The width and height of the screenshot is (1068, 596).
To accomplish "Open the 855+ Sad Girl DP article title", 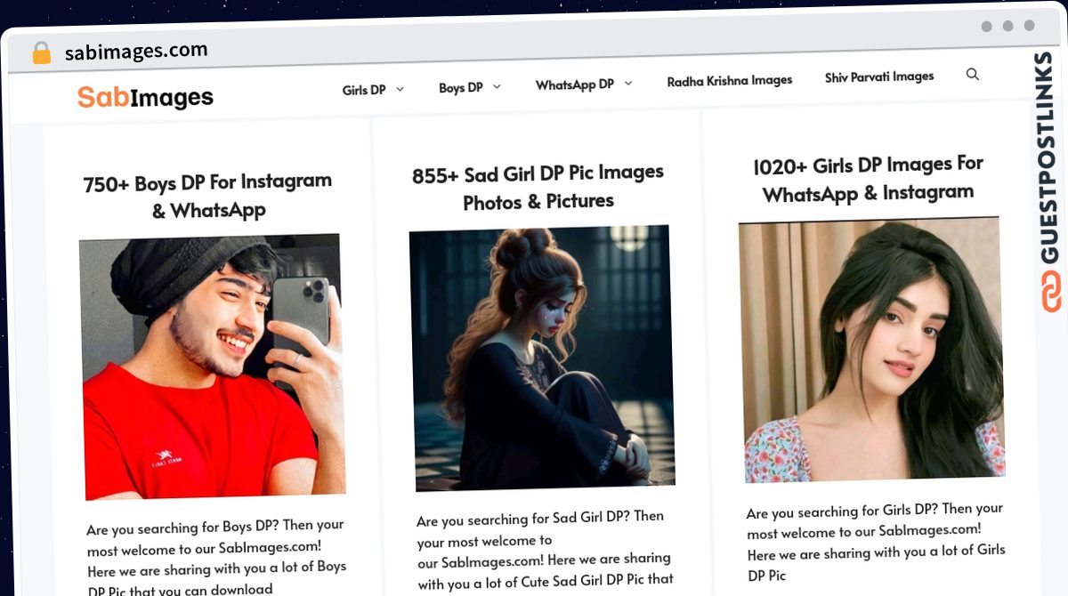I will pyautogui.click(x=538, y=188).
